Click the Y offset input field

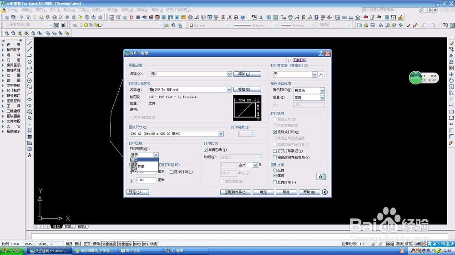pos(146,180)
